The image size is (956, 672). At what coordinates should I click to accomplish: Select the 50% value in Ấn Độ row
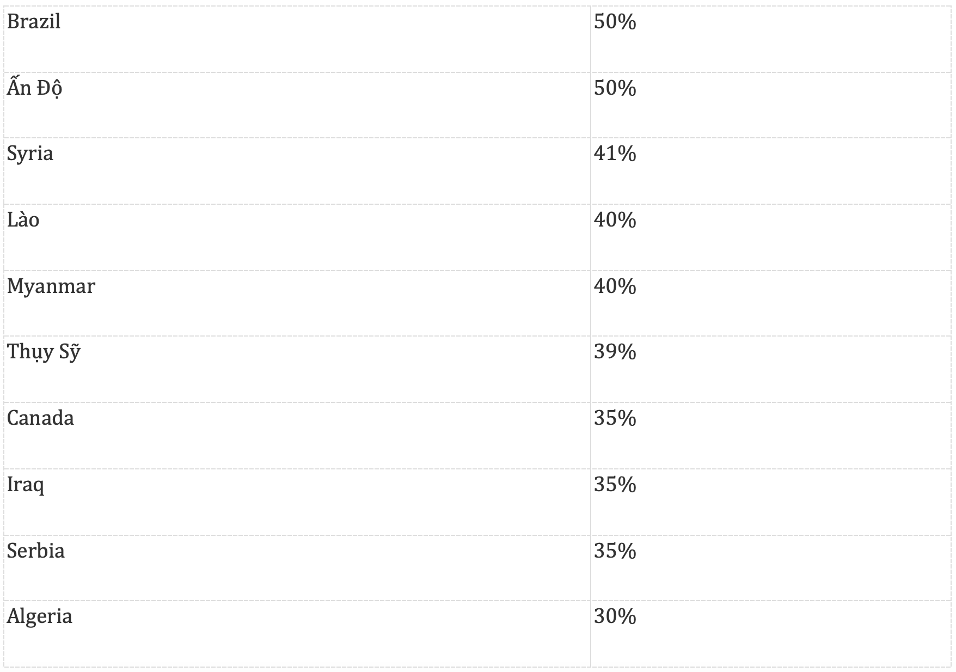pyautogui.click(x=615, y=88)
